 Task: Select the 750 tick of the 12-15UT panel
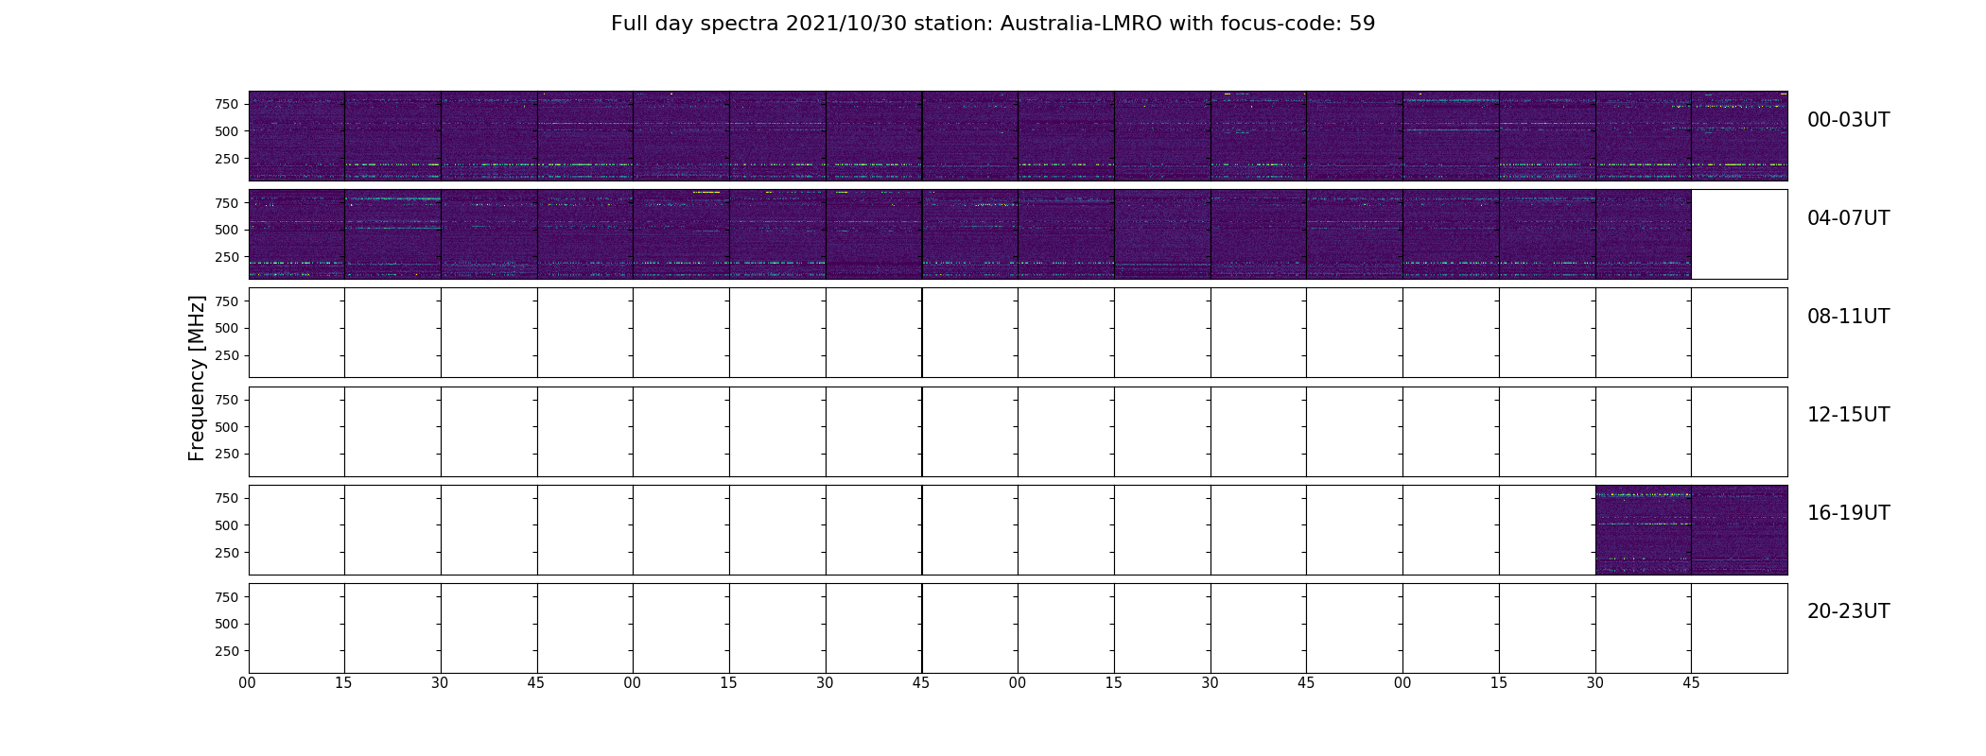(x=227, y=400)
